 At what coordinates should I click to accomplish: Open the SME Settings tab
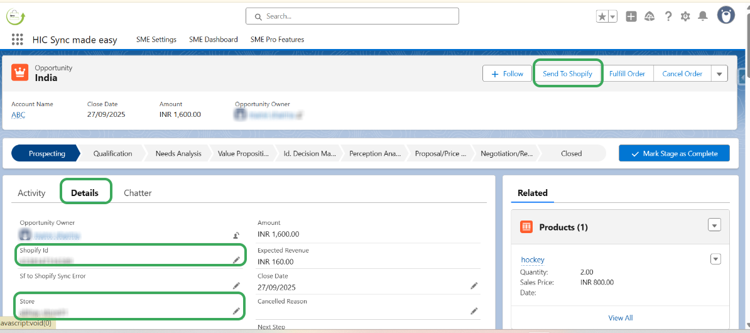[156, 40]
